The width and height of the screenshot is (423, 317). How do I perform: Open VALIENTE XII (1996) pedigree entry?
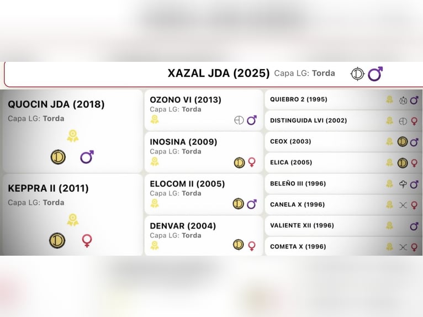point(302,225)
